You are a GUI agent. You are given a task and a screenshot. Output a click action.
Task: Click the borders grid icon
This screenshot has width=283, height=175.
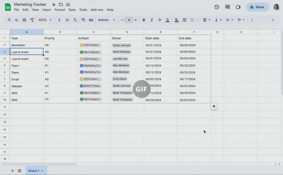pos(185,20)
